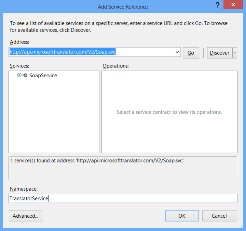
Task: Click the Address label
Action: coord(20,42)
